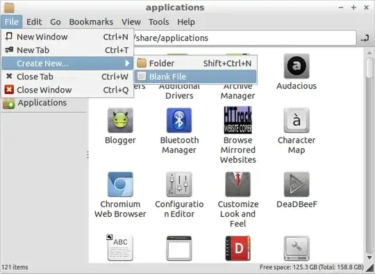Click the Close Window red X icon
The image size is (375, 274).
(x=9, y=90)
